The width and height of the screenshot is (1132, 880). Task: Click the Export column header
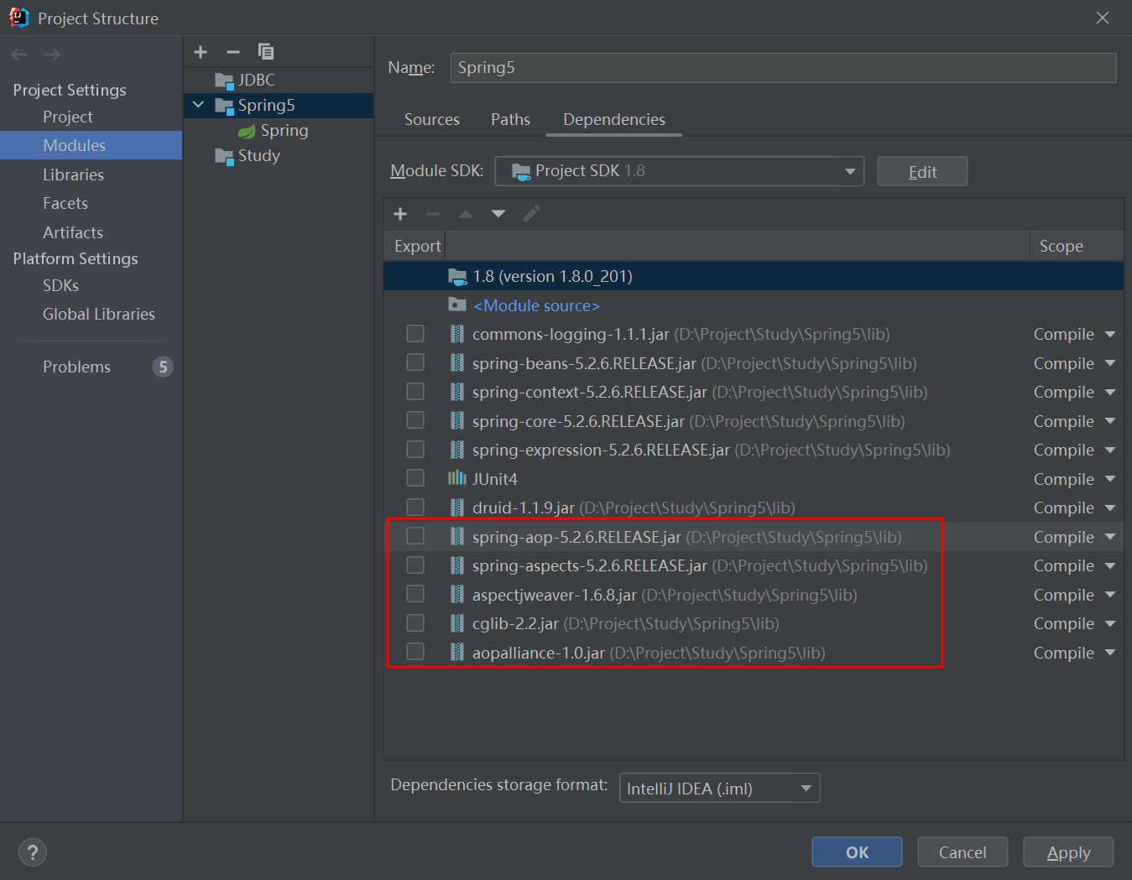click(x=417, y=246)
